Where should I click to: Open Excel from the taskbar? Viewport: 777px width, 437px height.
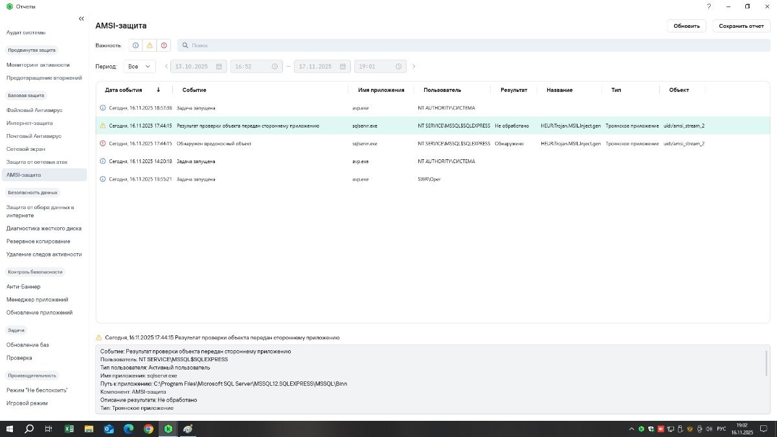pyautogui.click(x=69, y=429)
